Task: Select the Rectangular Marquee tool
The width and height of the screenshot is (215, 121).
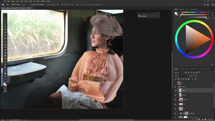Action: tap(5, 21)
